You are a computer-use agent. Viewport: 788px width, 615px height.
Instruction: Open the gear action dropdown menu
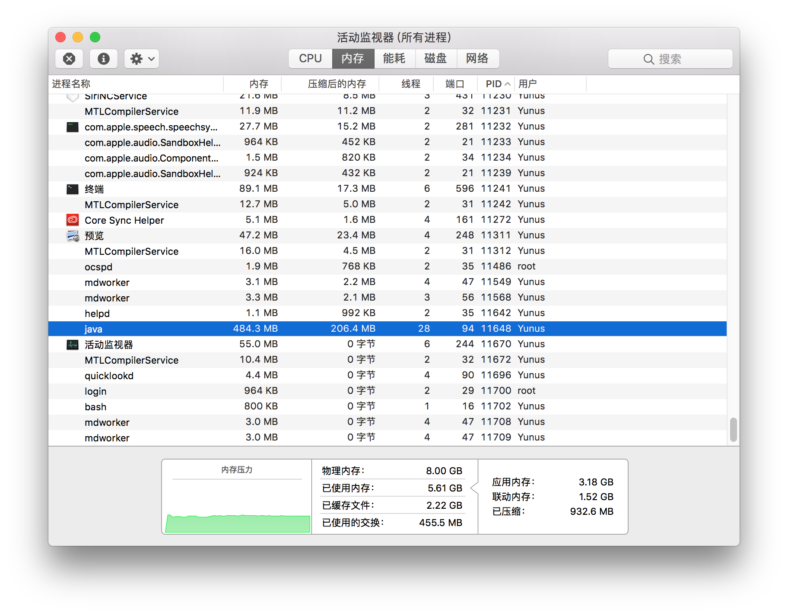142,59
